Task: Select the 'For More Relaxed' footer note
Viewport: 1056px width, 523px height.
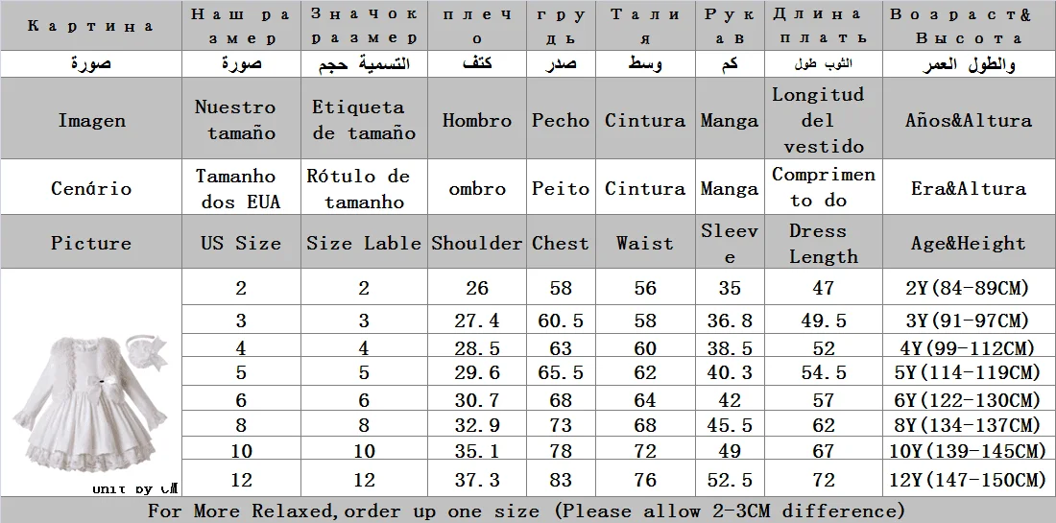Action: click(527, 511)
